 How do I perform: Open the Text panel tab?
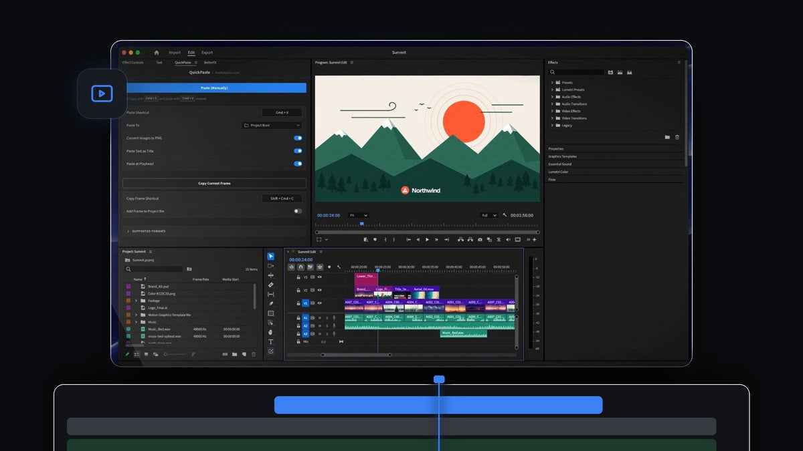[x=159, y=62]
